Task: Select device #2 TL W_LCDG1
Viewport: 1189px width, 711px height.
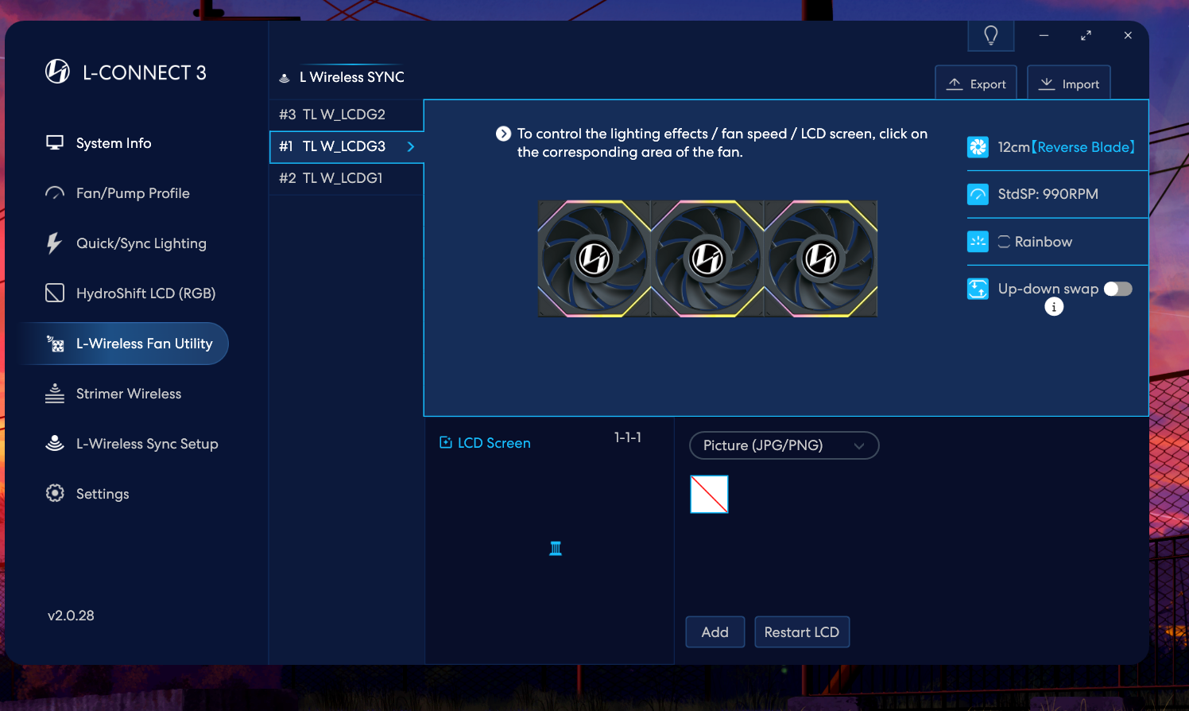Action: pos(345,178)
